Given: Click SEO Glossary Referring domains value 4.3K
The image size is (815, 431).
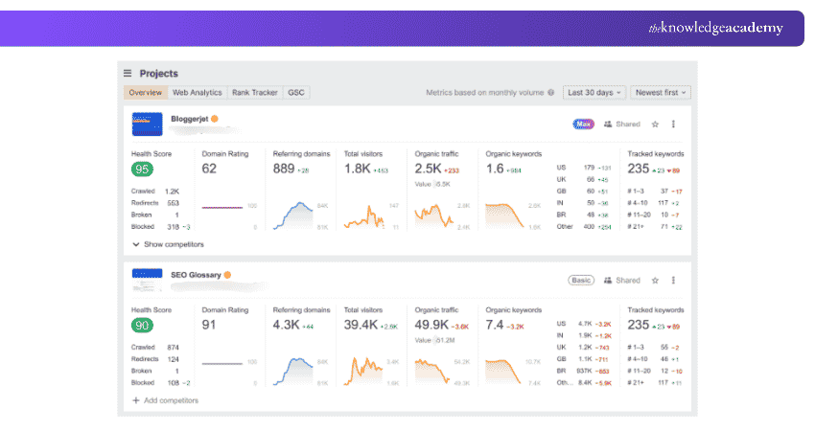Looking at the screenshot, I should point(287,325).
